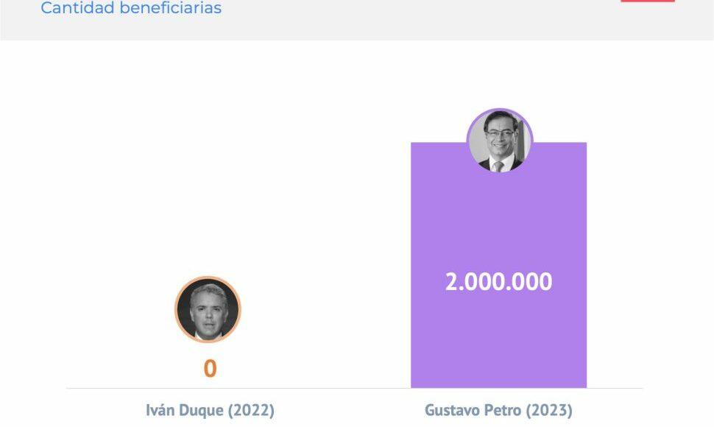The width and height of the screenshot is (714, 427).
Task: Select the purple Gustavo Petro bar
Action: click(498, 265)
